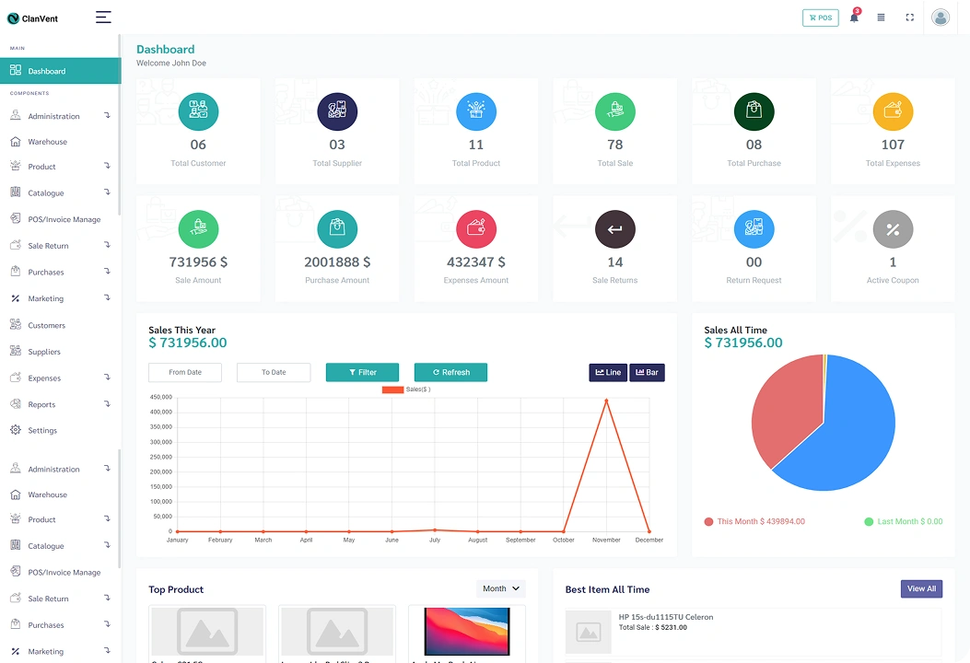The width and height of the screenshot is (970, 663).
Task: Click the Refresh button
Action: pos(450,372)
